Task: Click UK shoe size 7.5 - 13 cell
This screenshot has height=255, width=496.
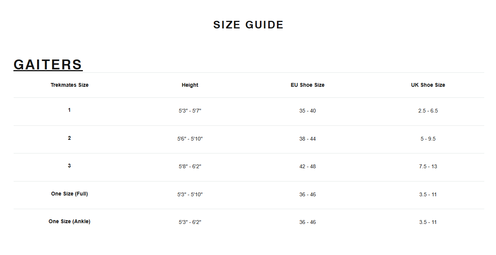Action: 428,166
